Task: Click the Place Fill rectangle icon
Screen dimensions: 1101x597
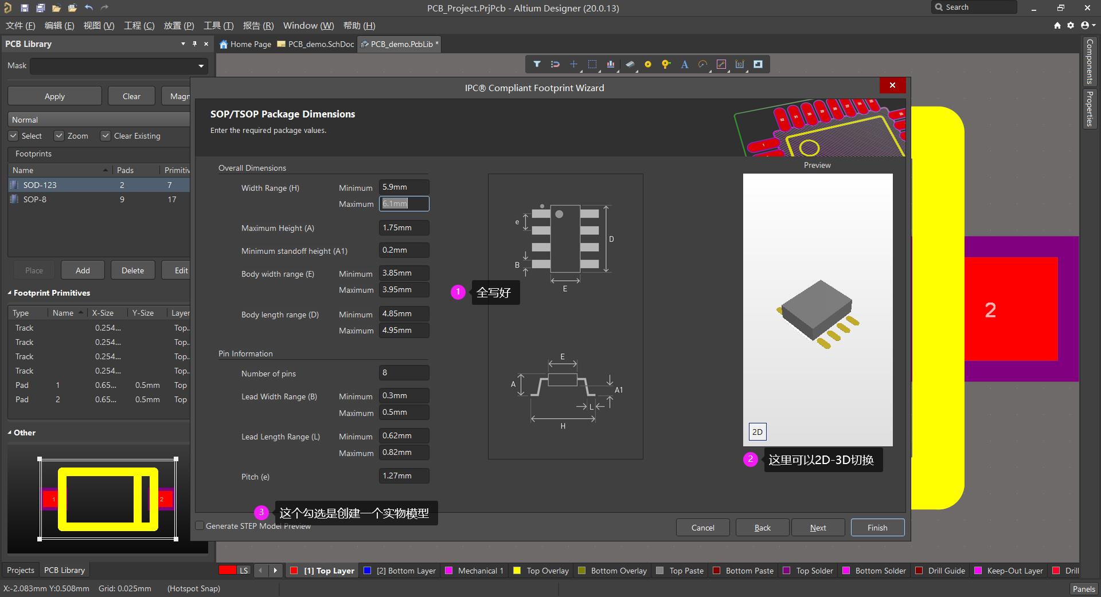Action: pyautogui.click(x=758, y=64)
